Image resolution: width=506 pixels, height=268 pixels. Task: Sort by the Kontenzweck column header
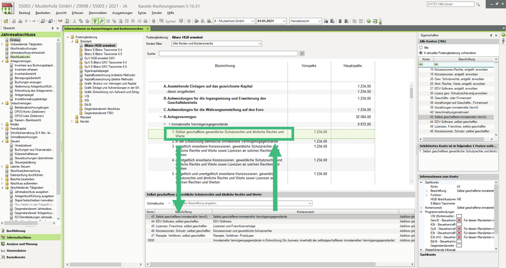[x=305, y=212]
